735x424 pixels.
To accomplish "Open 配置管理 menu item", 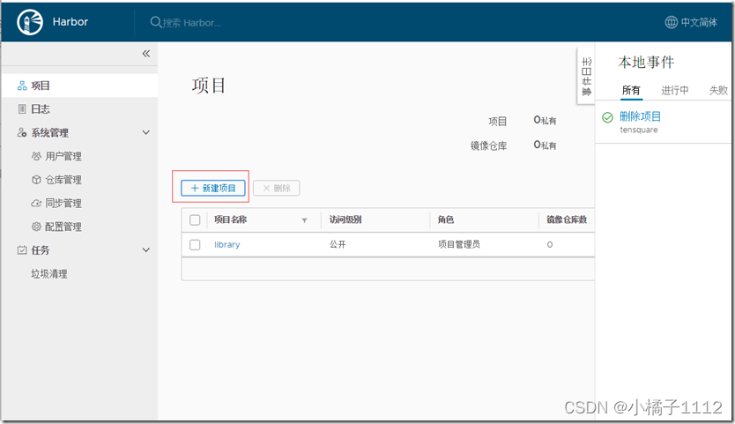I will pyautogui.click(x=63, y=227).
